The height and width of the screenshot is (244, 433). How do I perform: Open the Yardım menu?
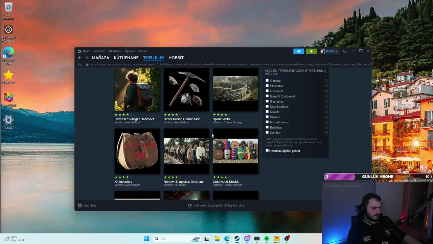pos(142,51)
